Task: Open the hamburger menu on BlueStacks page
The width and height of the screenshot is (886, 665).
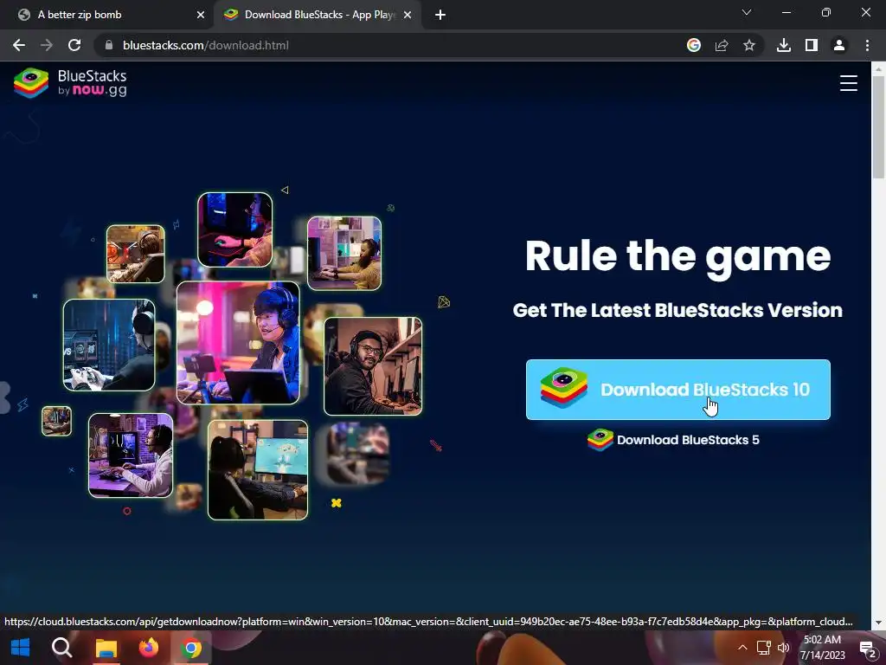Action: [848, 83]
